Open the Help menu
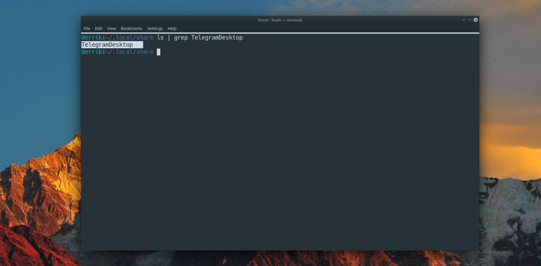This screenshot has width=541, height=266. (172, 28)
